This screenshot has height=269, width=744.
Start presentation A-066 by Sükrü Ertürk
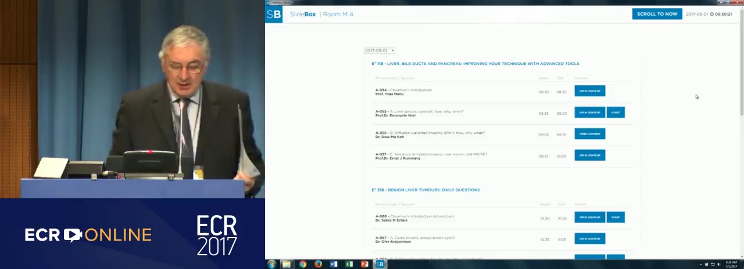[x=616, y=217]
